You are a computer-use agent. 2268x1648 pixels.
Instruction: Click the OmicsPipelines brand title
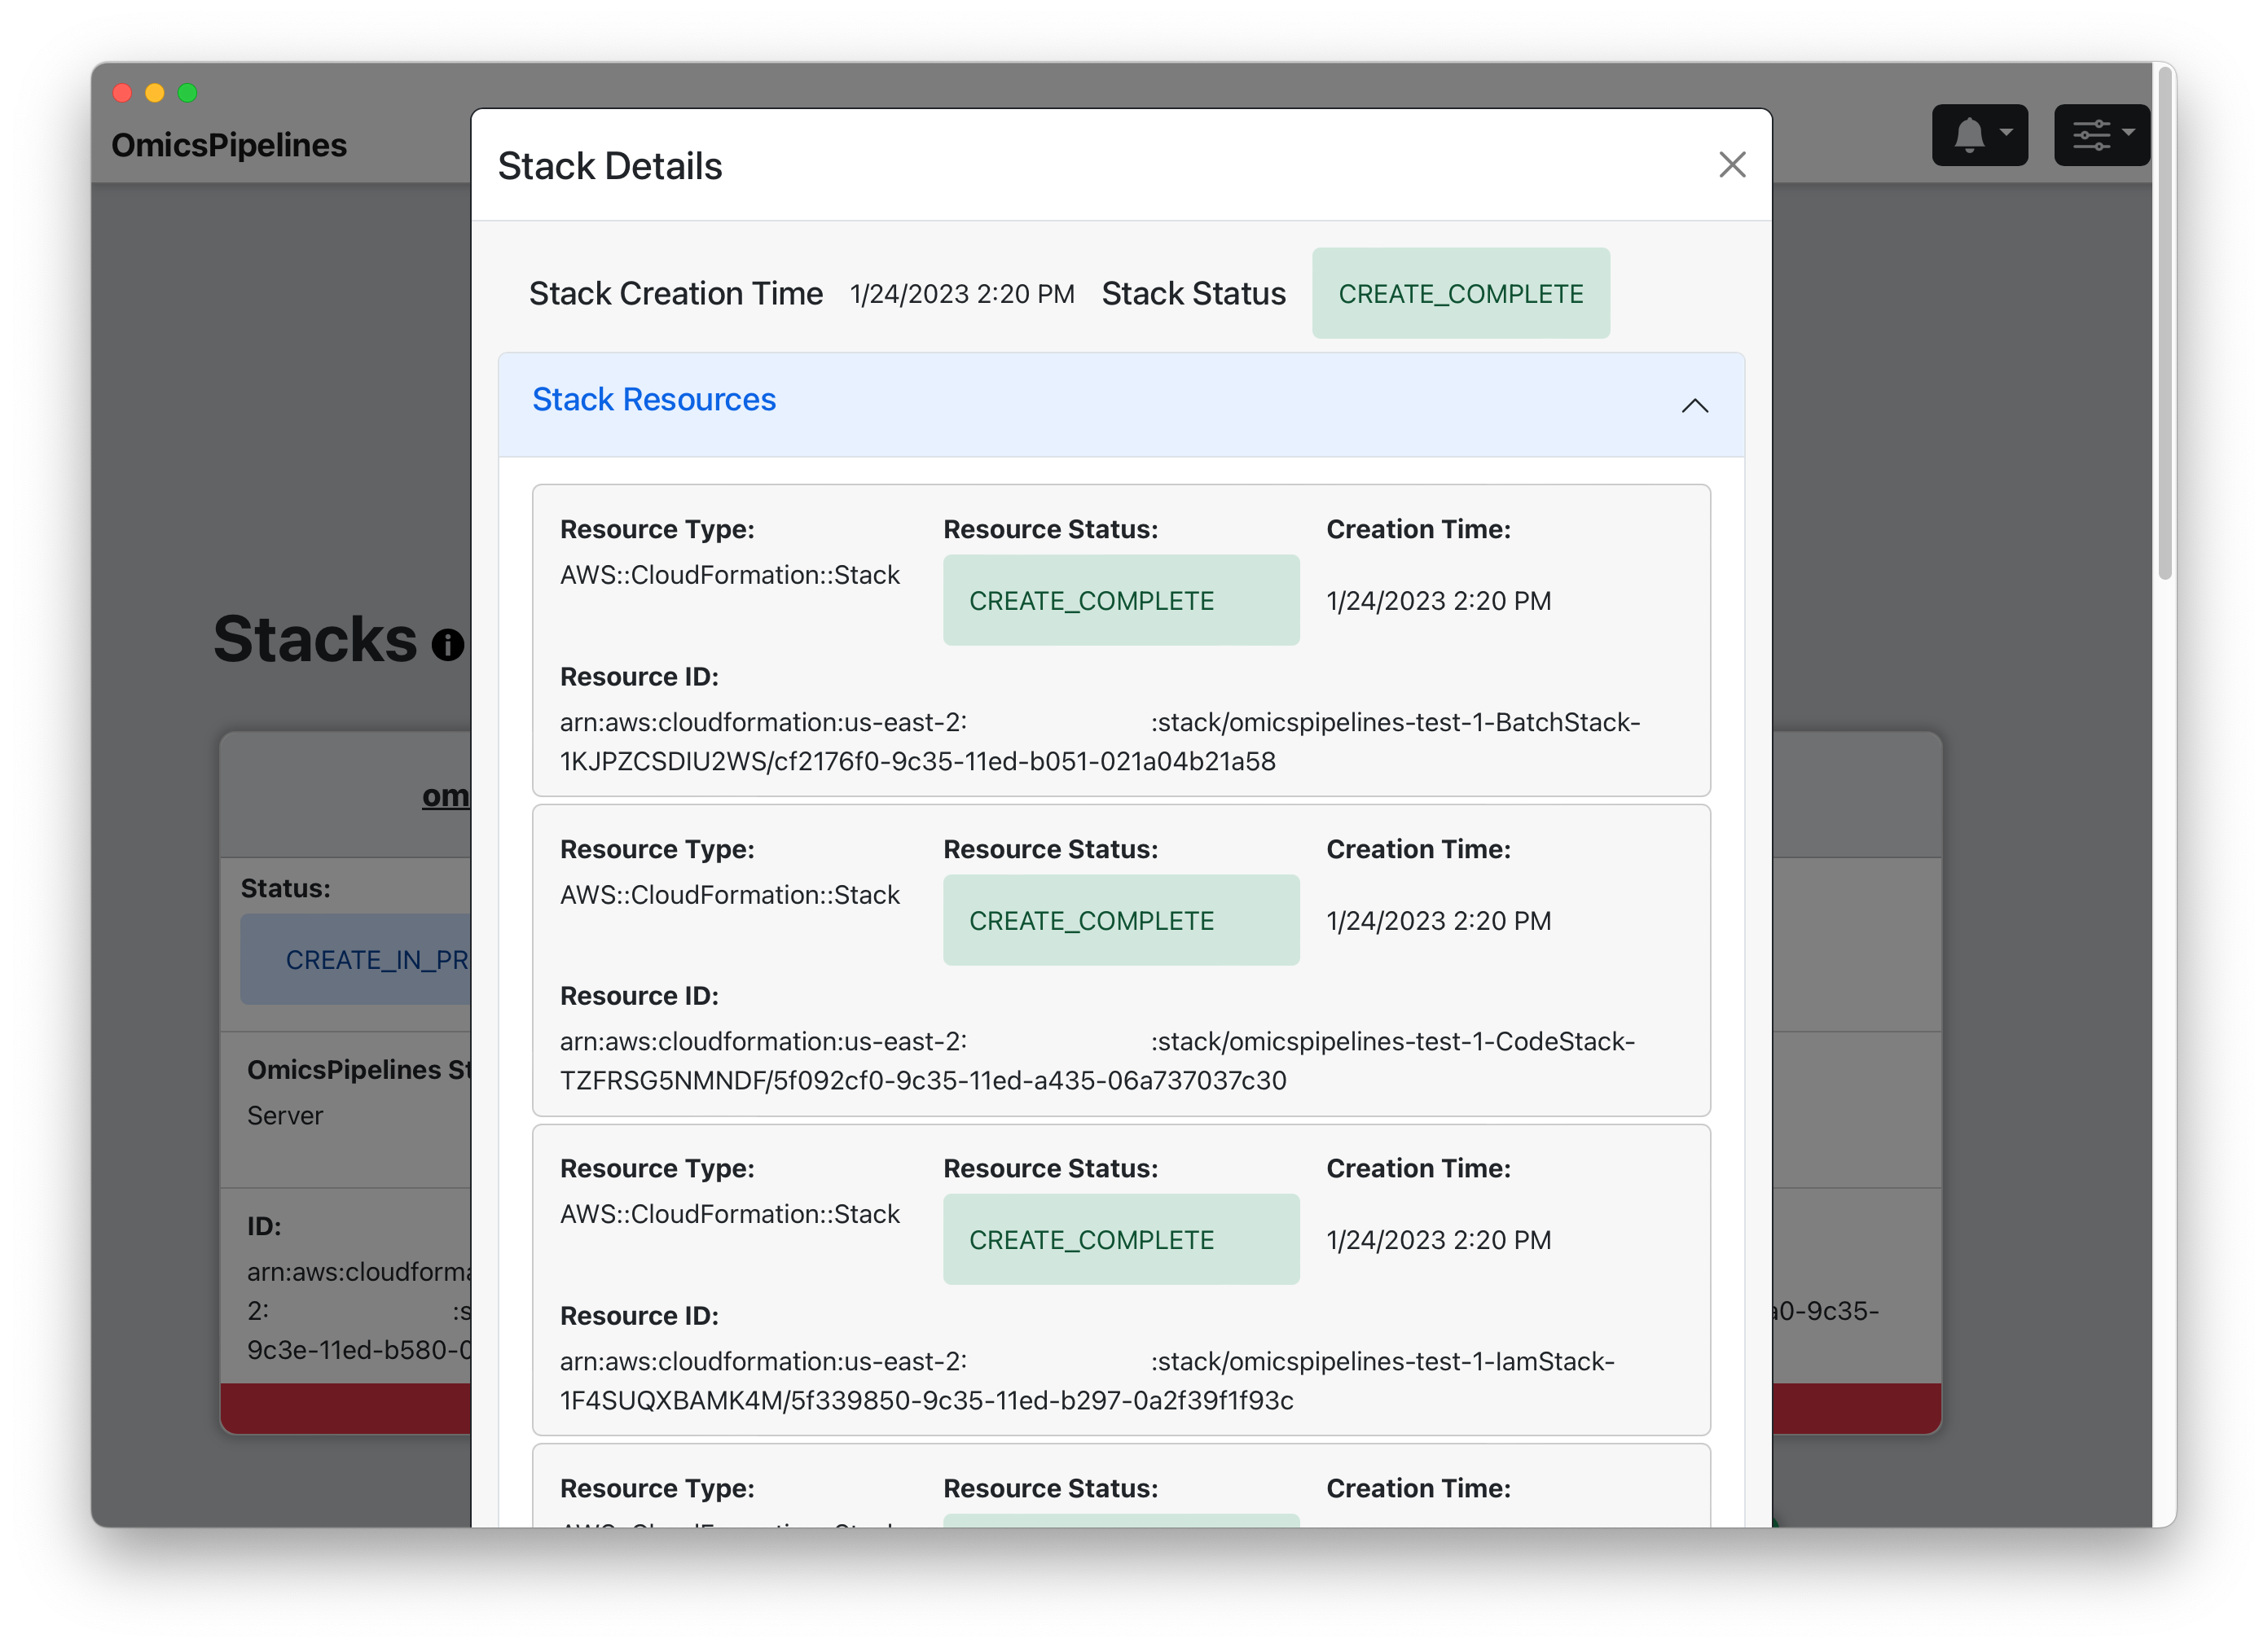pyautogui.click(x=229, y=145)
